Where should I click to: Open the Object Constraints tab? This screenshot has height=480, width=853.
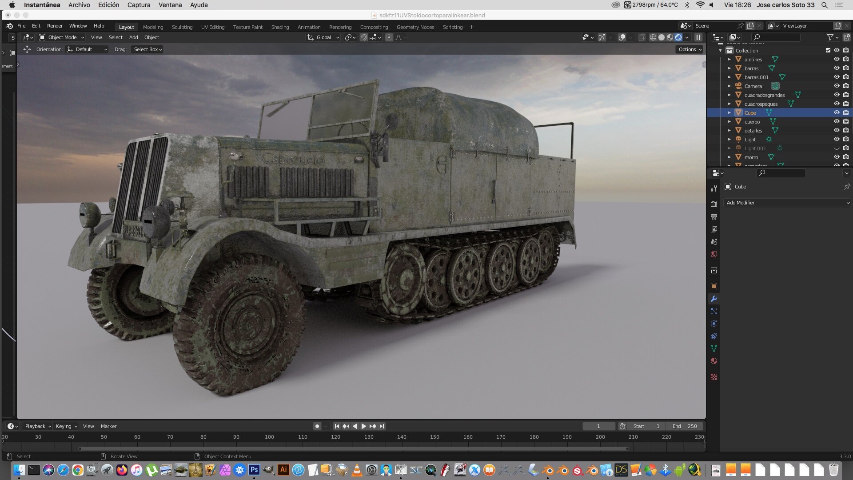pyautogui.click(x=714, y=336)
